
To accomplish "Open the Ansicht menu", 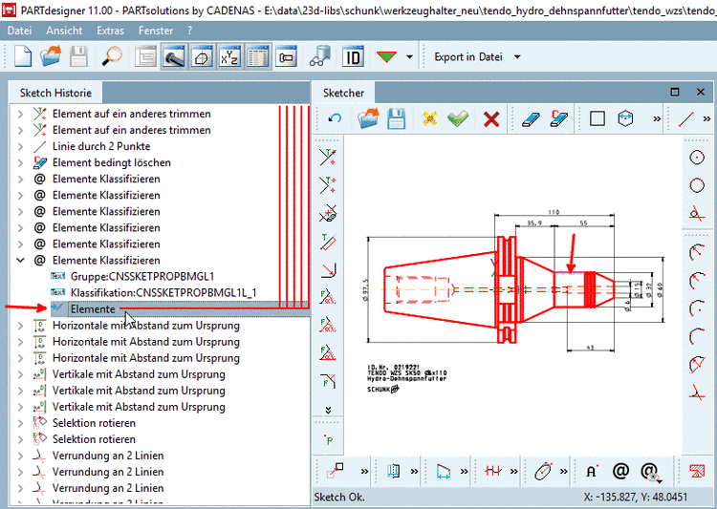I will click(x=63, y=31).
